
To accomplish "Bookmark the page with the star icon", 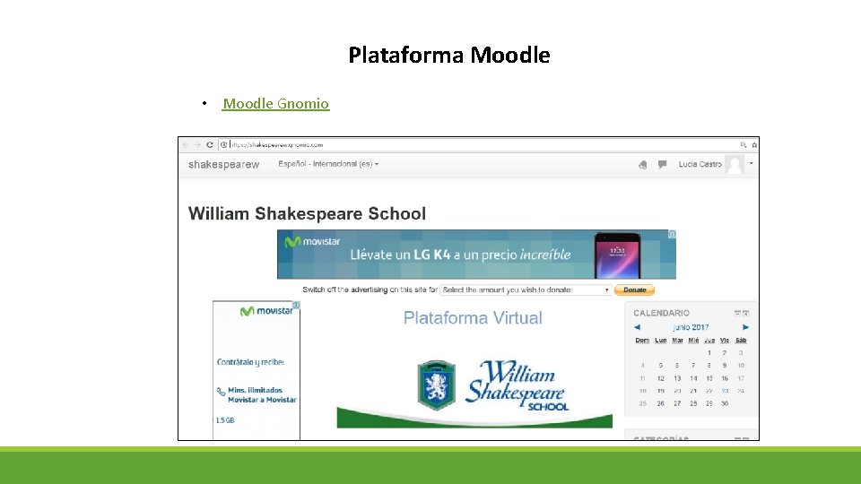I will click(754, 145).
